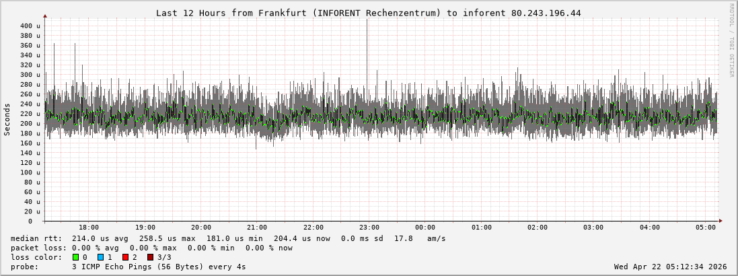The width and height of the screenshot is (738, 276).
Task: Click the 400 u y-axis label
Action: pos(30,26)
